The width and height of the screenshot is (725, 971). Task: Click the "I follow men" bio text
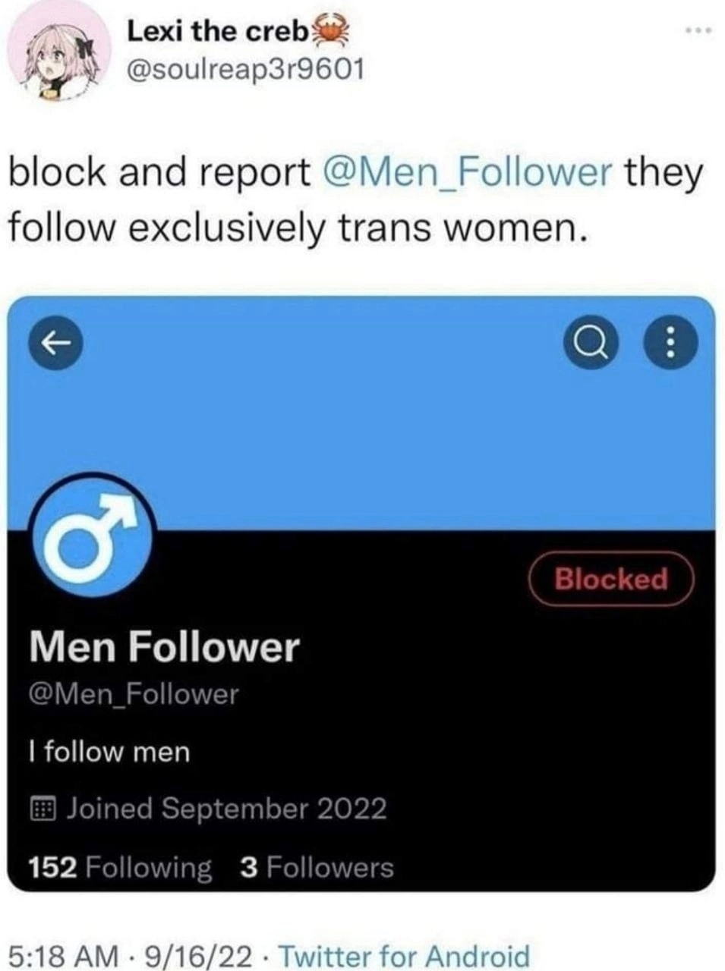point(109,752)
